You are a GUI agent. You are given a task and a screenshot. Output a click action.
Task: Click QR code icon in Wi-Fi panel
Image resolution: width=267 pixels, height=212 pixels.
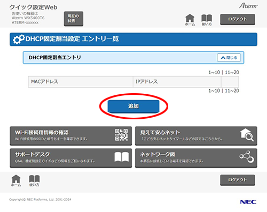(121, 135)
